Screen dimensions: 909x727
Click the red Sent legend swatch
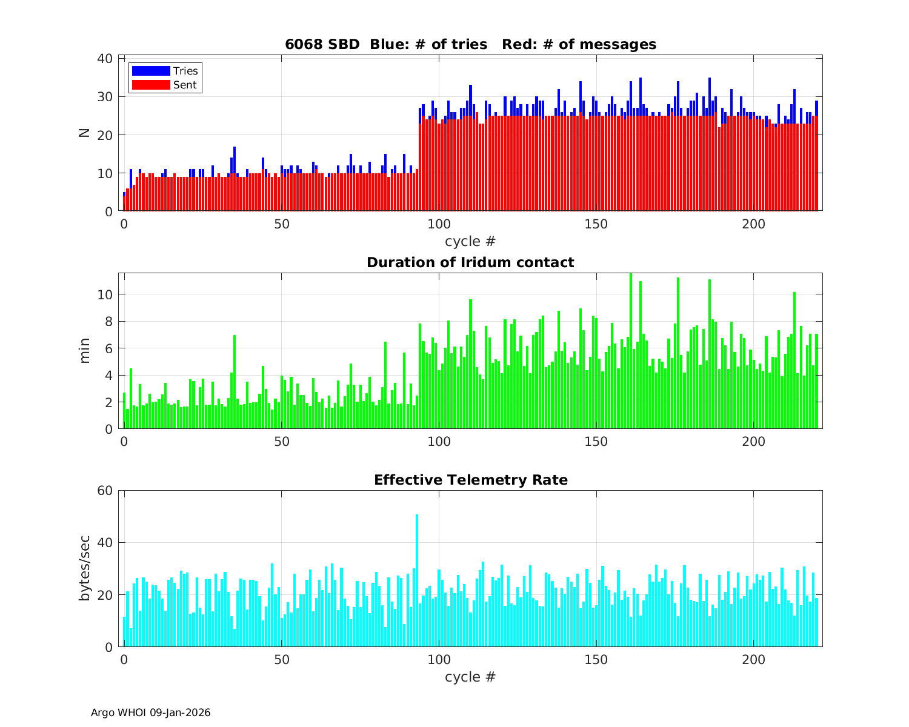151,85
